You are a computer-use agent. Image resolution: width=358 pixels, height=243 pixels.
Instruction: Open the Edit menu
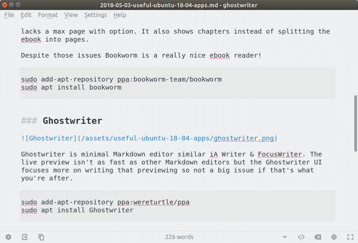pyautogui.click(x=26, y=15)
